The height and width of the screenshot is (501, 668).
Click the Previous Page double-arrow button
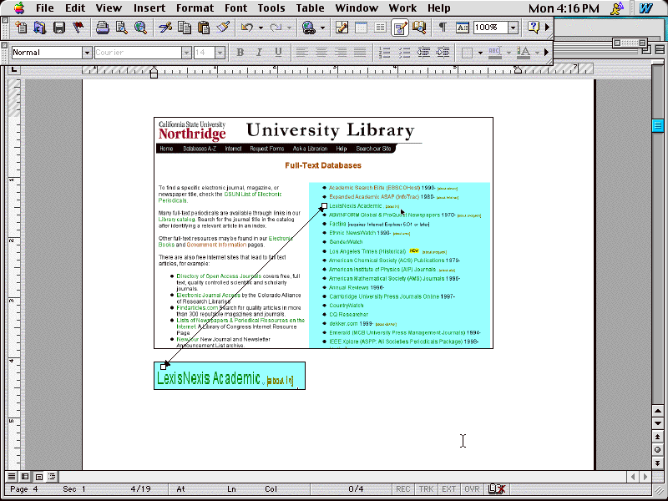point(657,437)
